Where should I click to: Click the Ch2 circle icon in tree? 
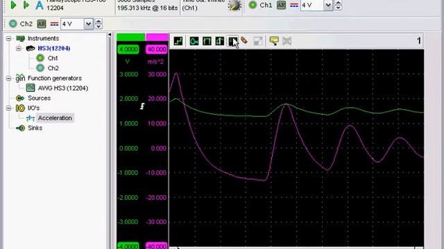tap(40, 68)
